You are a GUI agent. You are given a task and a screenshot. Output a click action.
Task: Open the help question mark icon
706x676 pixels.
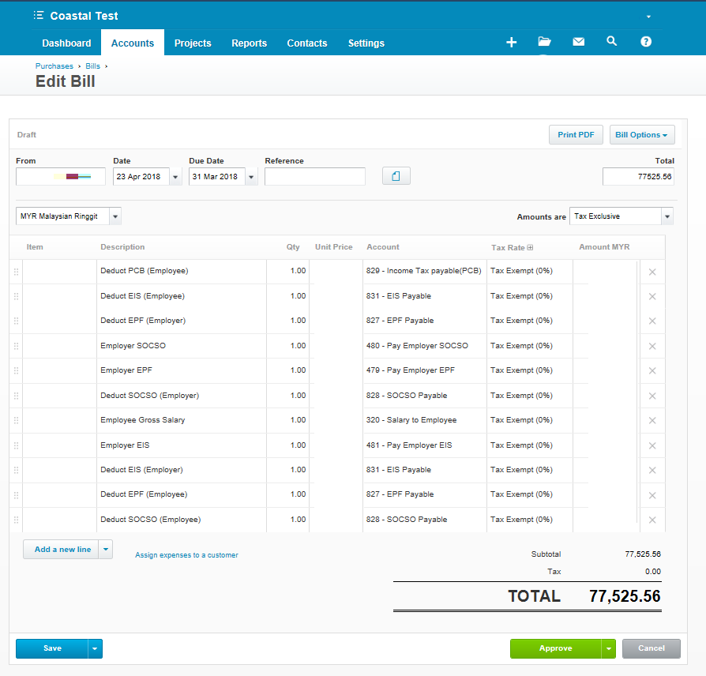[646, 42]
